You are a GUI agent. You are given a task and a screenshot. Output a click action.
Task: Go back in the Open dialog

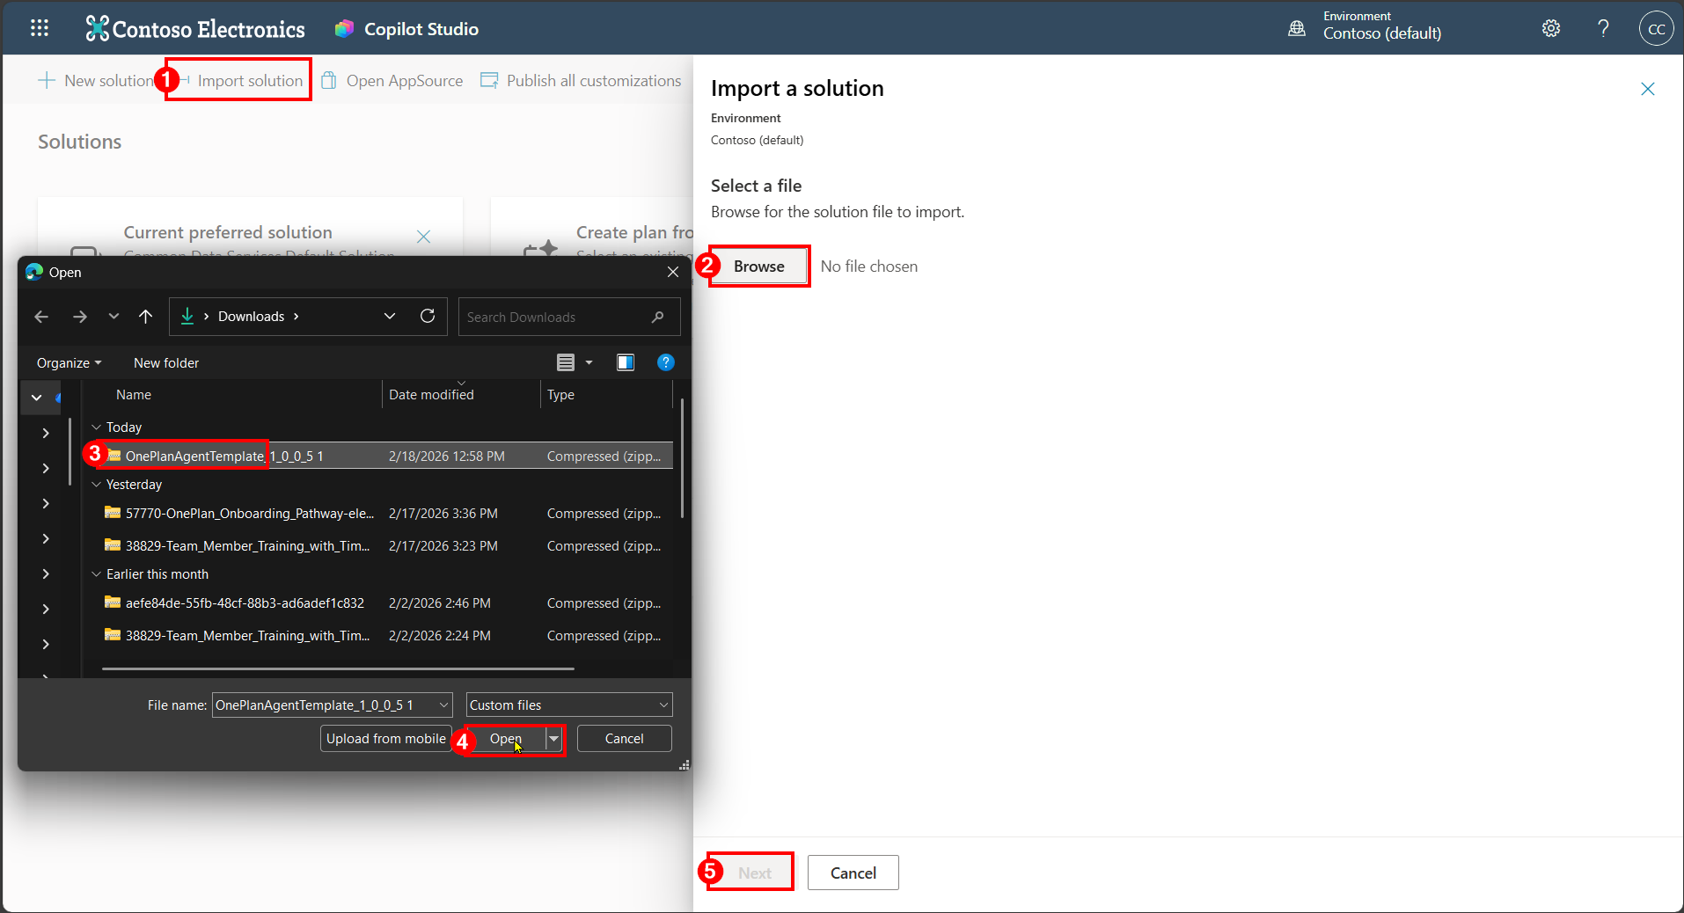pyautogui.click(x=41, y=317)
